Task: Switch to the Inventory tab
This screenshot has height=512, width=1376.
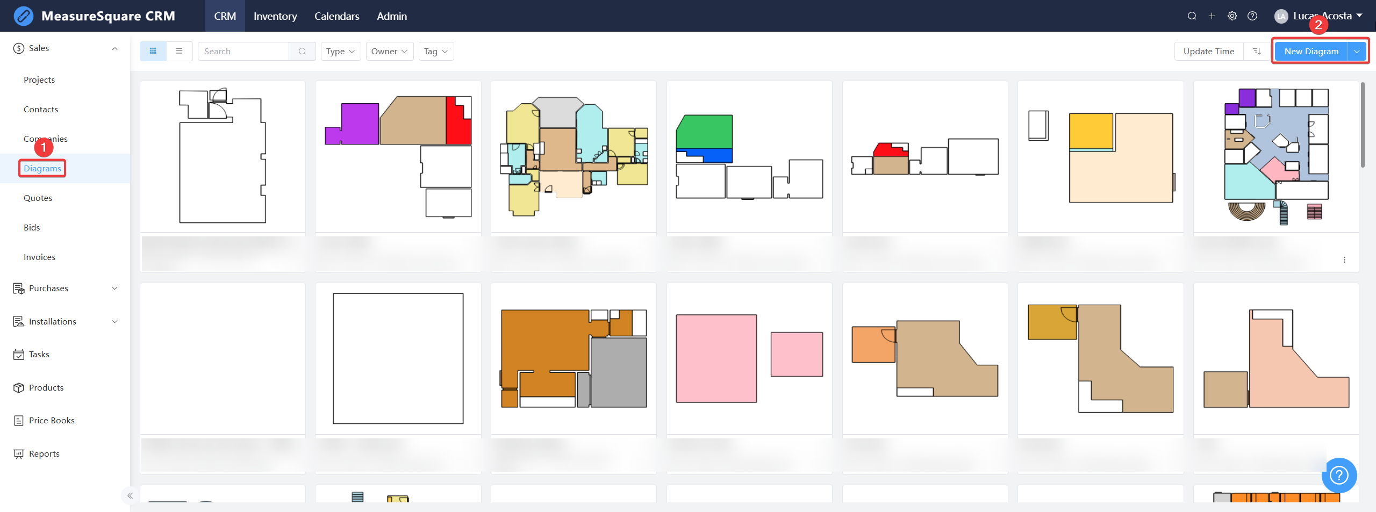Action: tap(275, 16)
